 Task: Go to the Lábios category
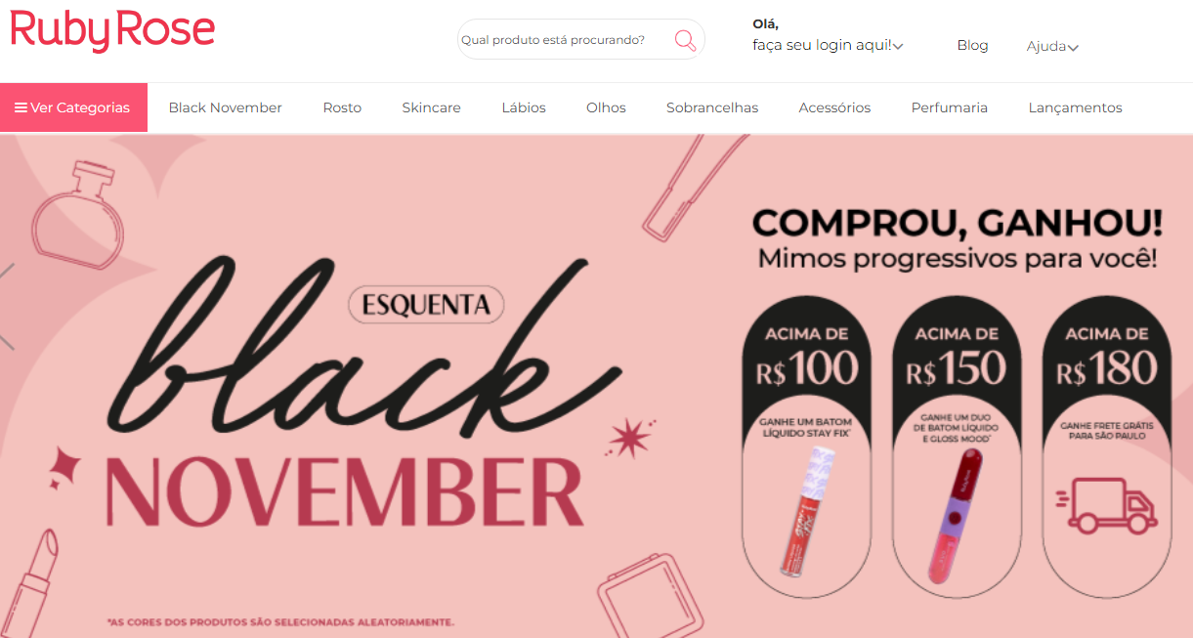point(524,107)
